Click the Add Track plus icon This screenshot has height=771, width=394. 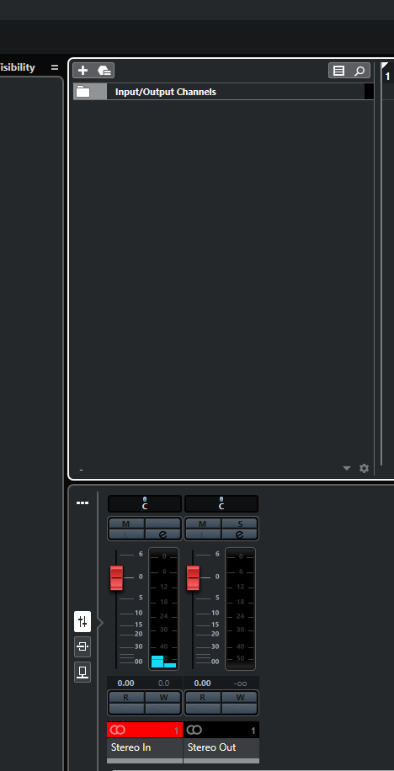(x=83, y=71)
